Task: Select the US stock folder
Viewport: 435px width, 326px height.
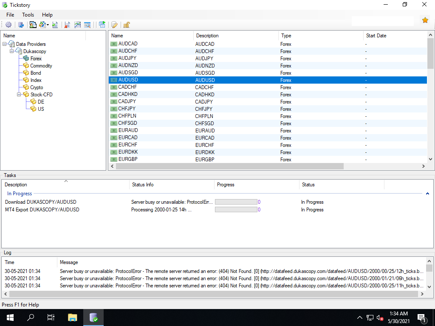Action: [41, 109]
